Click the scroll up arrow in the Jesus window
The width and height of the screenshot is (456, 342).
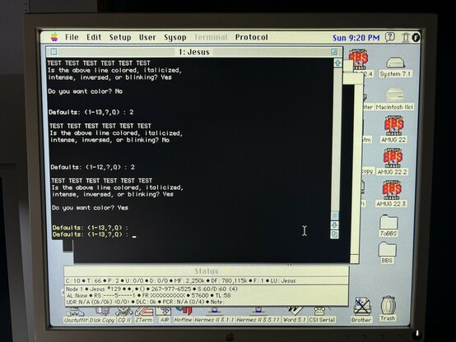(x=337, y=62)
